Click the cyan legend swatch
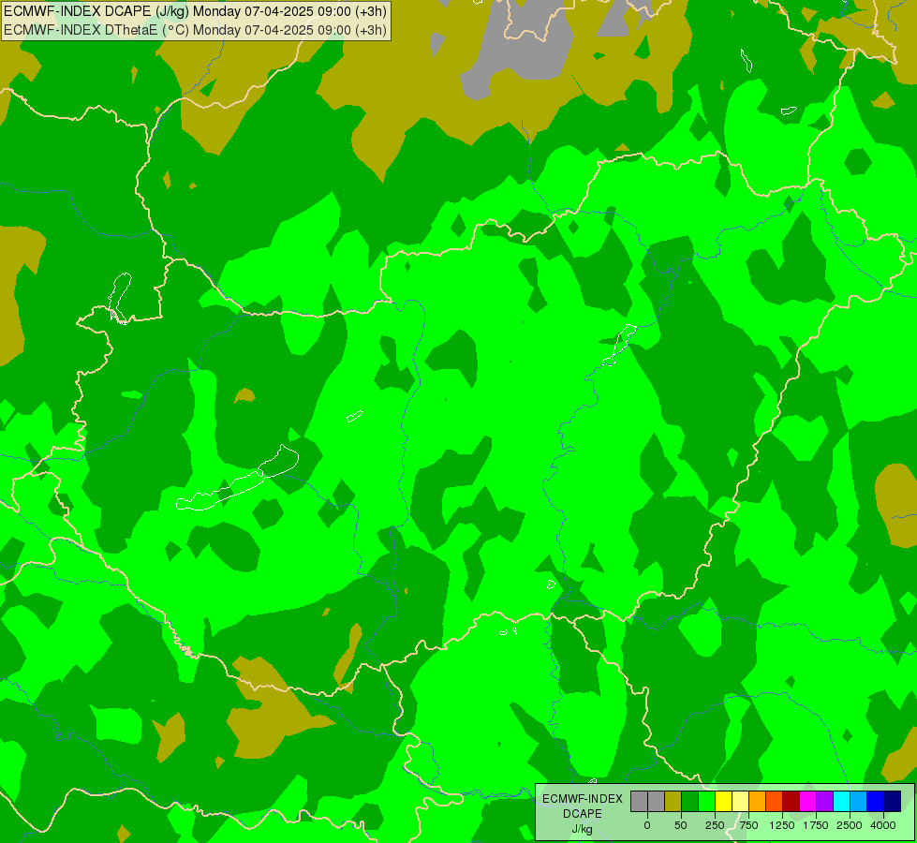The height and width of the screenshot is (843, 917). pyautogui.click(x=841, y=802)
